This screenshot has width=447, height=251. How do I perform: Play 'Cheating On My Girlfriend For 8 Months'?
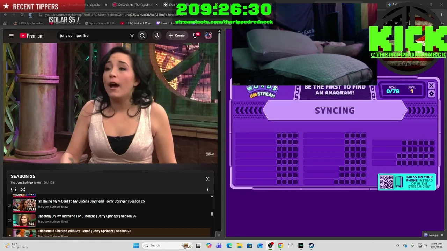[87, 216]
